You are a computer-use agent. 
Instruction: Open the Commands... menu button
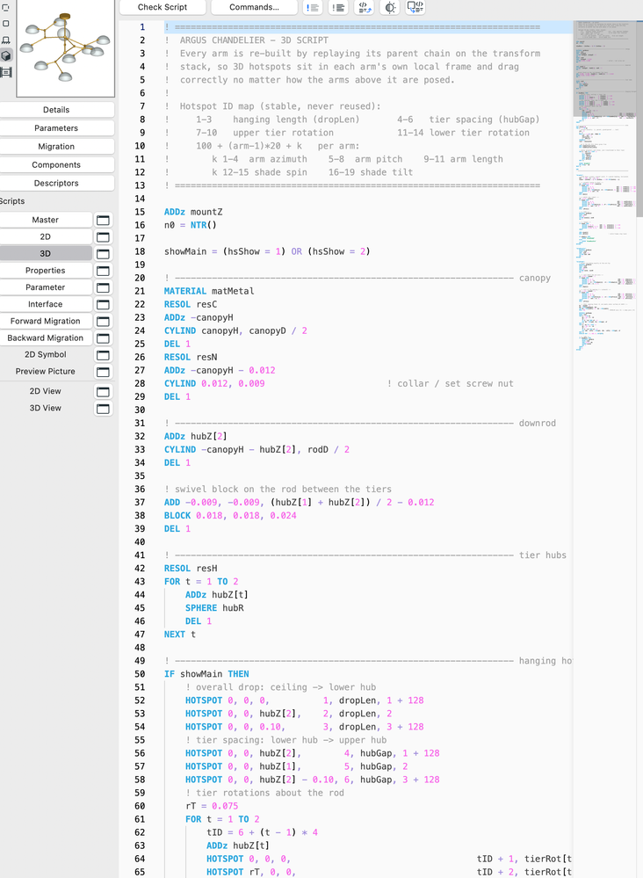[254, 7]
